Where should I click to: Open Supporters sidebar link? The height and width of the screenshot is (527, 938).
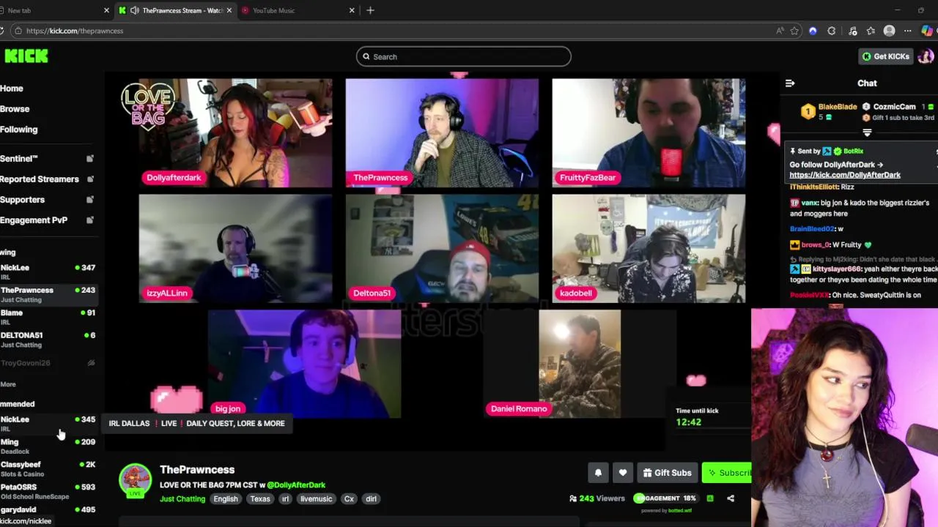tap(22, 200)
